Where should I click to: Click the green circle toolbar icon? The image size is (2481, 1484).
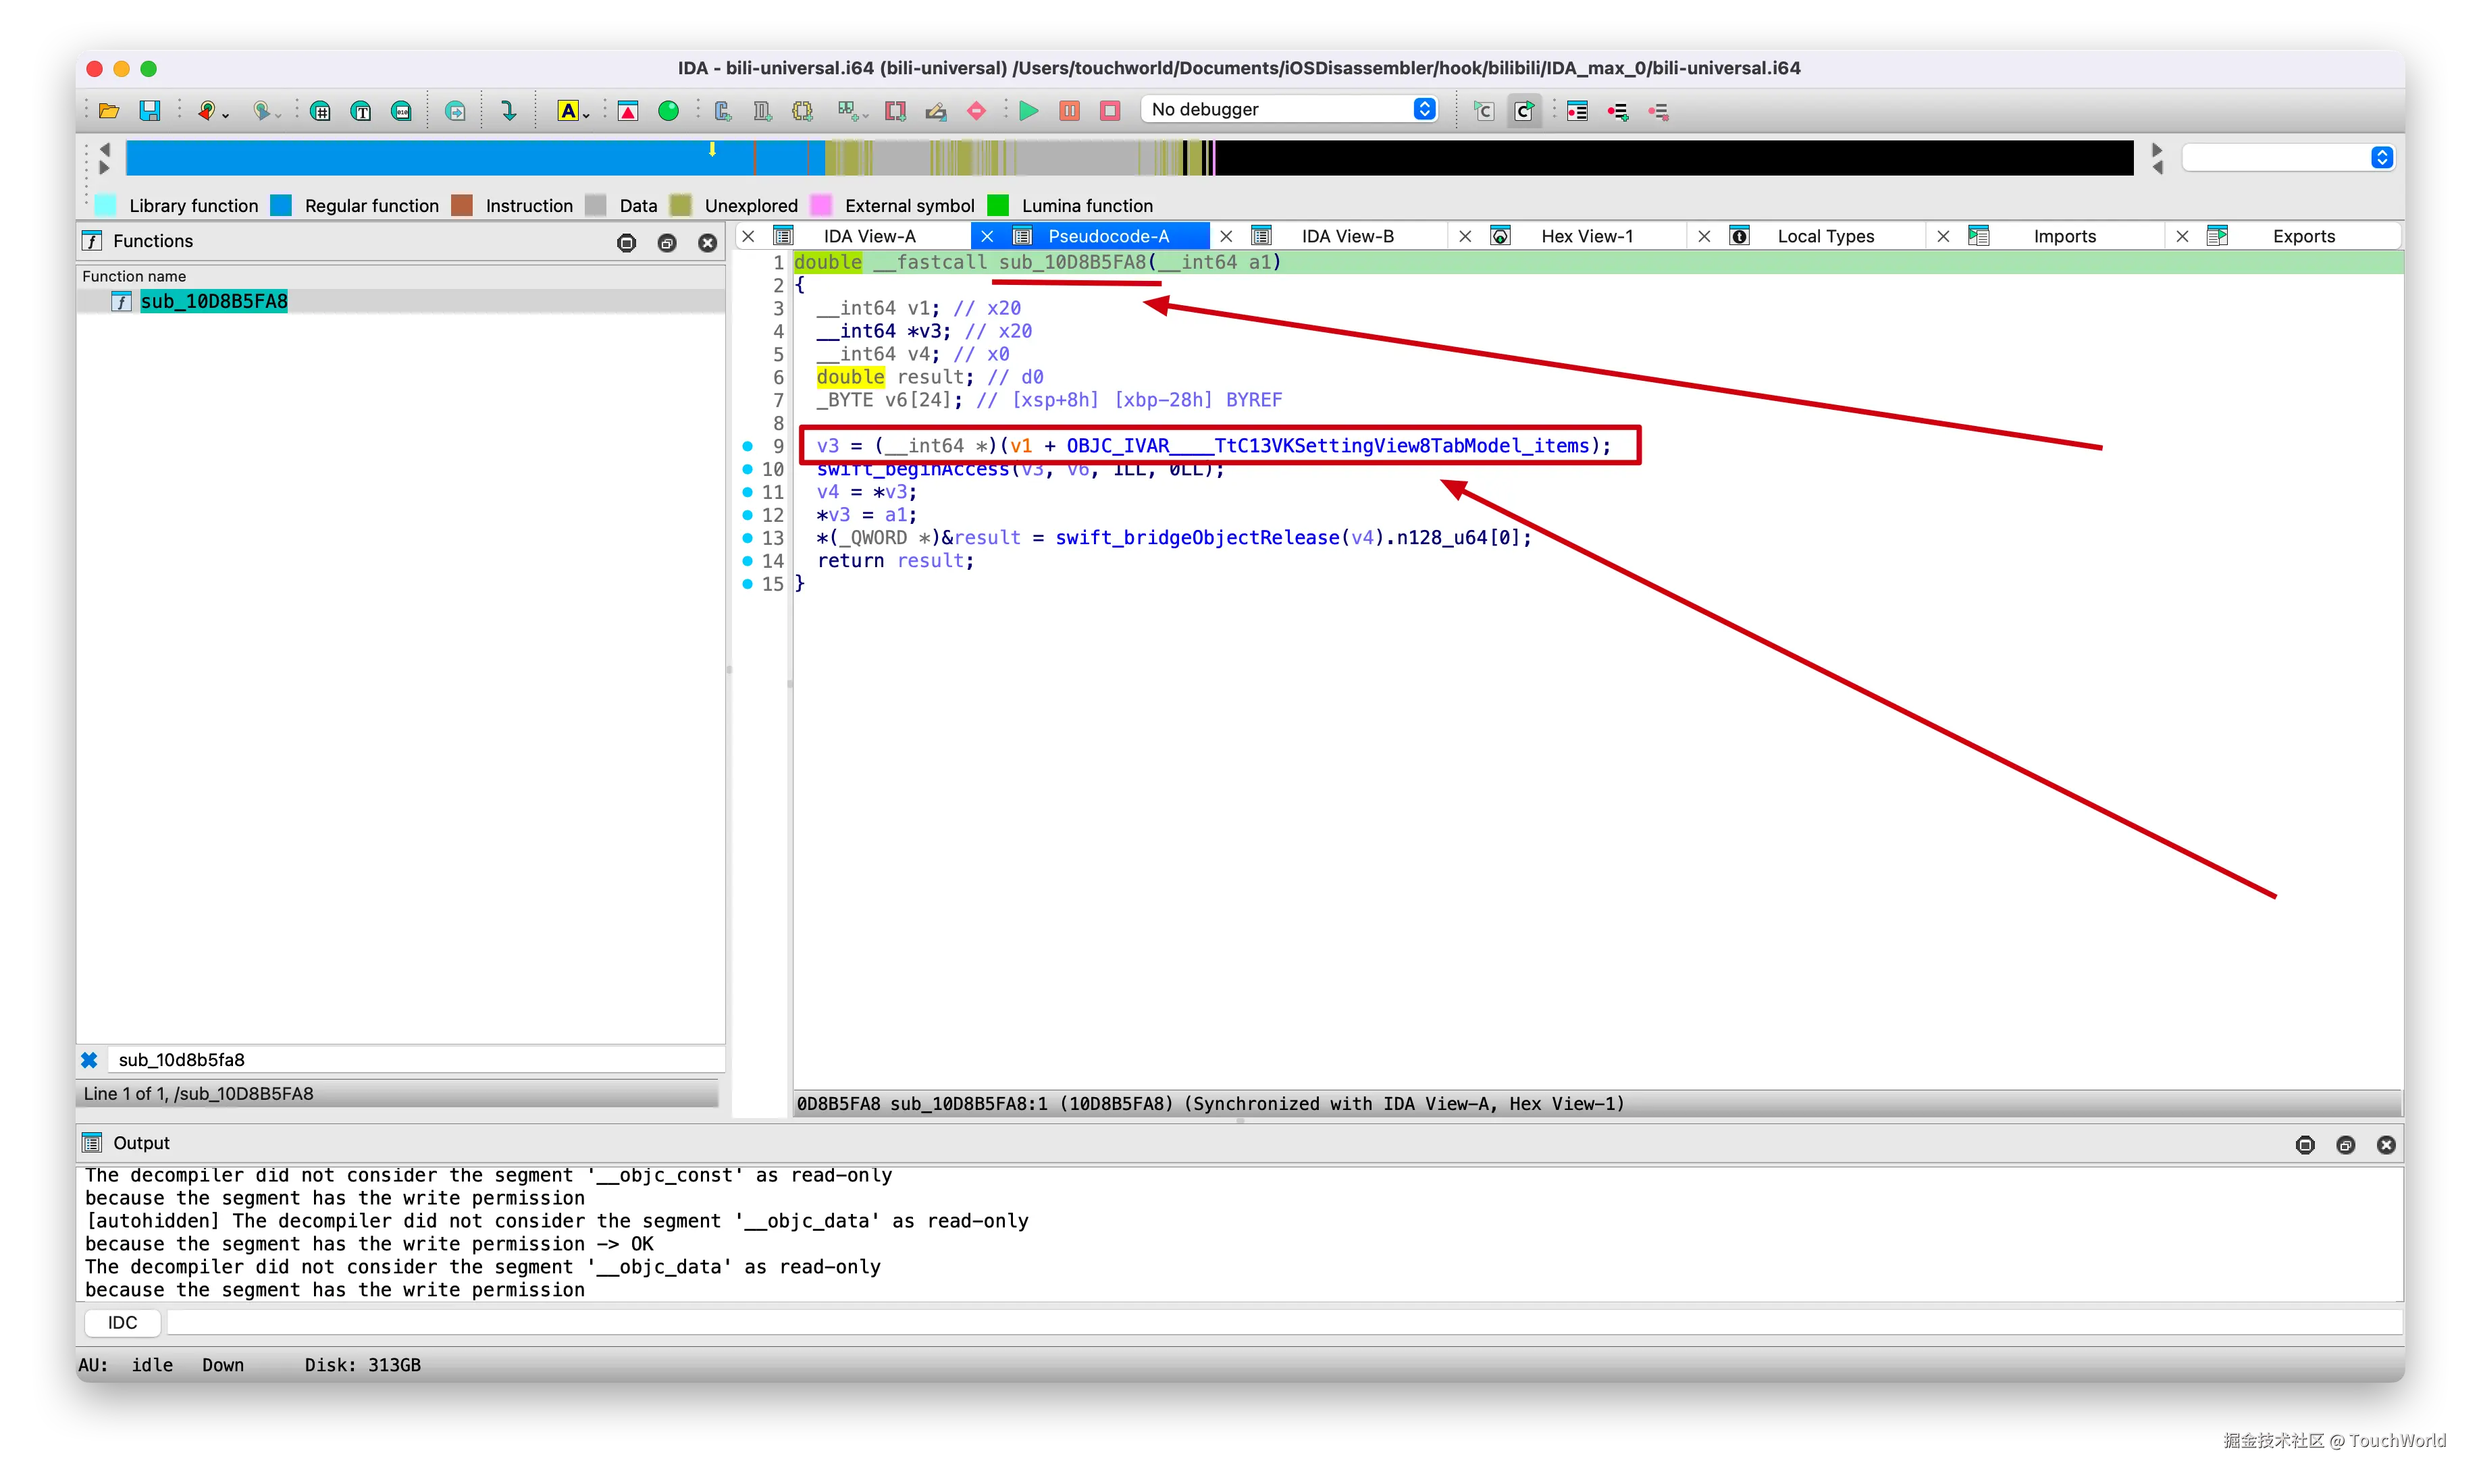coord(669,111)
